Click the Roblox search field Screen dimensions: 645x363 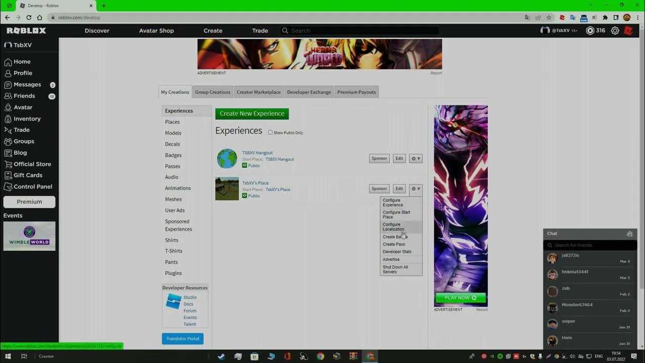pos(360,31)
